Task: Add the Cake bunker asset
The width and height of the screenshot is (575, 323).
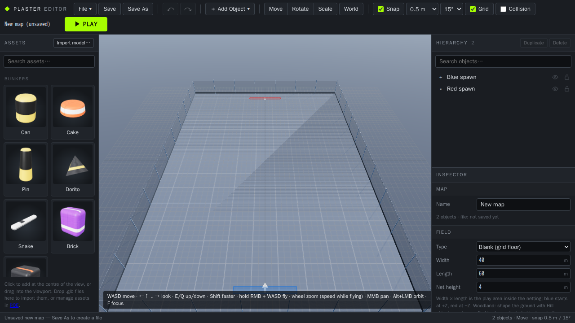Action: [73, 112]
